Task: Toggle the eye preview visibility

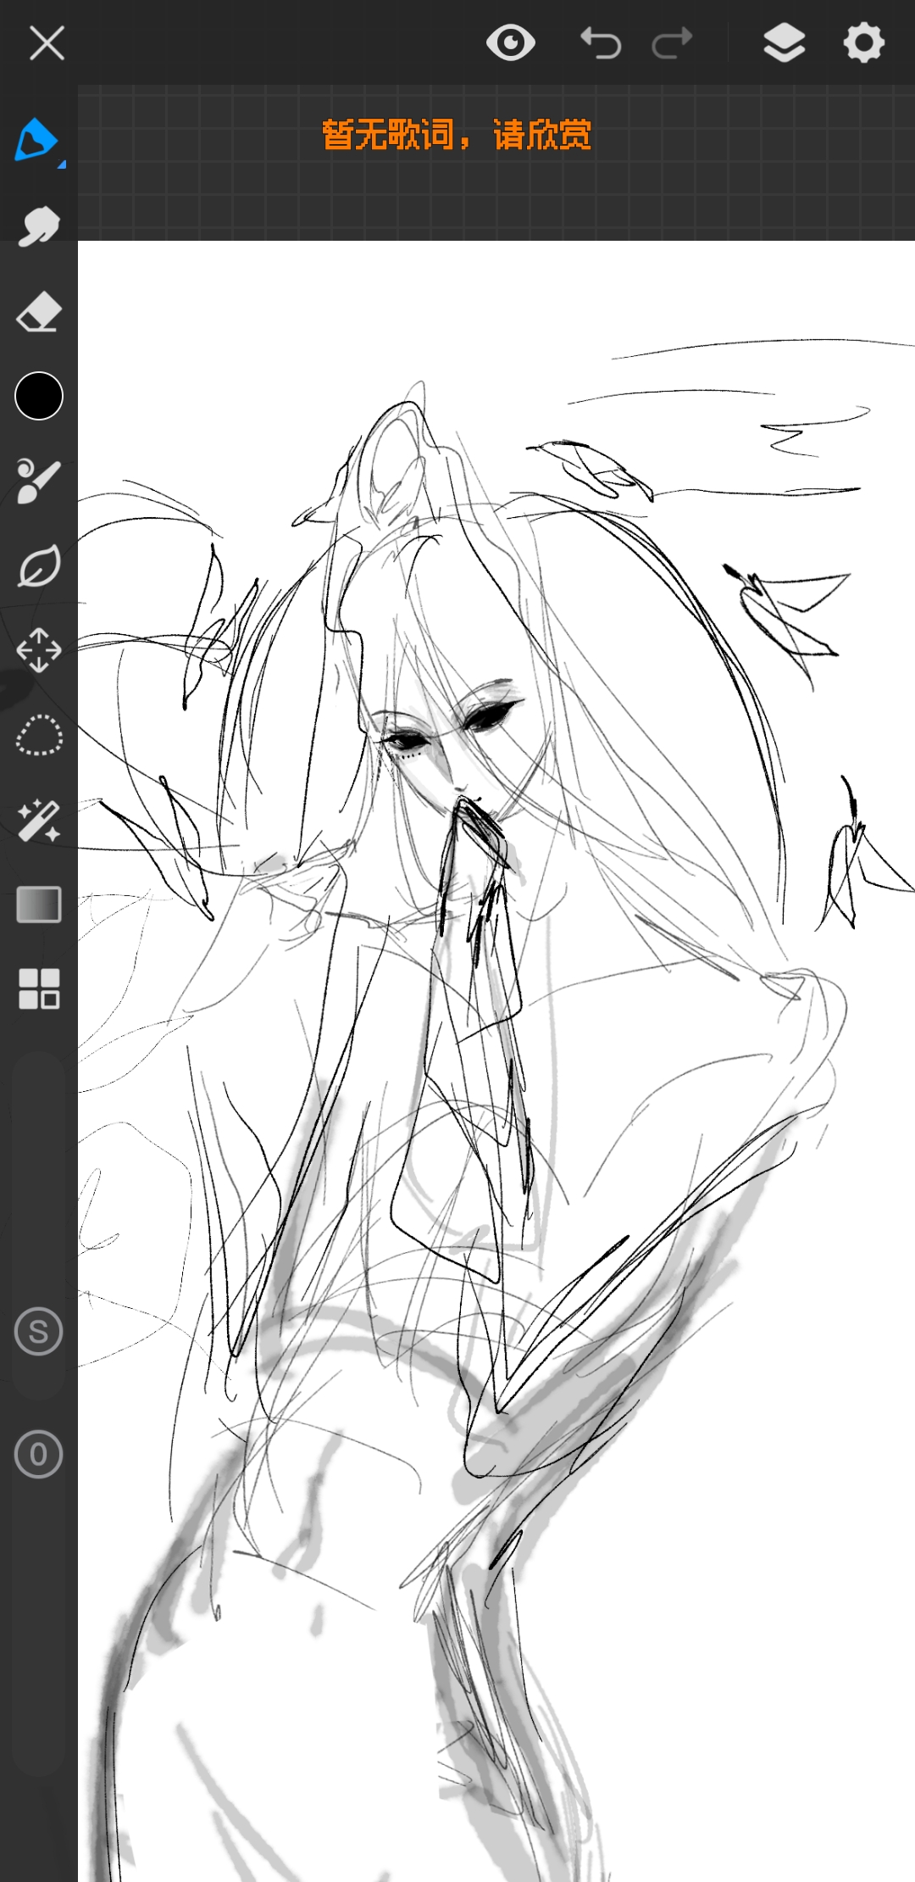Action: point(511,42)
